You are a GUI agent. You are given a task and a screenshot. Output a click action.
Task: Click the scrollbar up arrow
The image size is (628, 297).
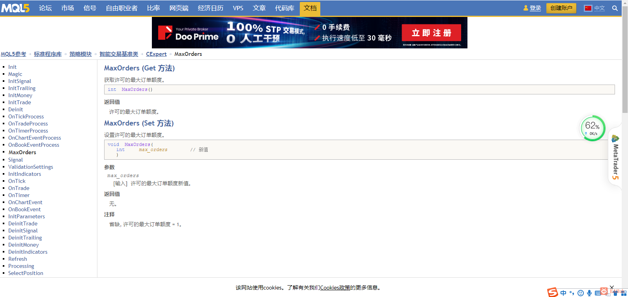point(625,3)
